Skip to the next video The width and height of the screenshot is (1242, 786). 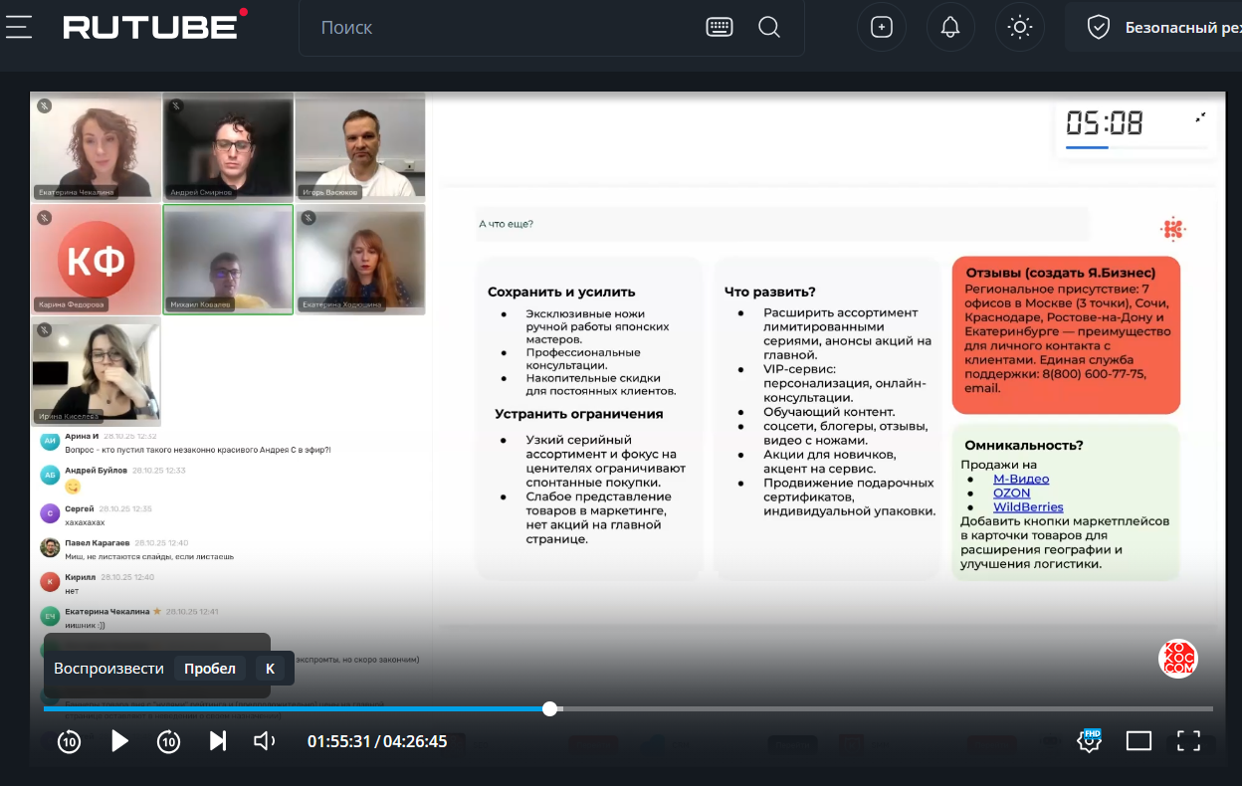(218, 741)
